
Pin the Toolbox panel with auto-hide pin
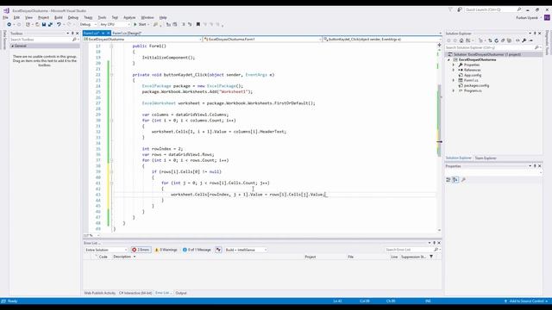point(72,33)
